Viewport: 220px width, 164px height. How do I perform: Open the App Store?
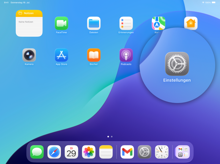point(61,55)
